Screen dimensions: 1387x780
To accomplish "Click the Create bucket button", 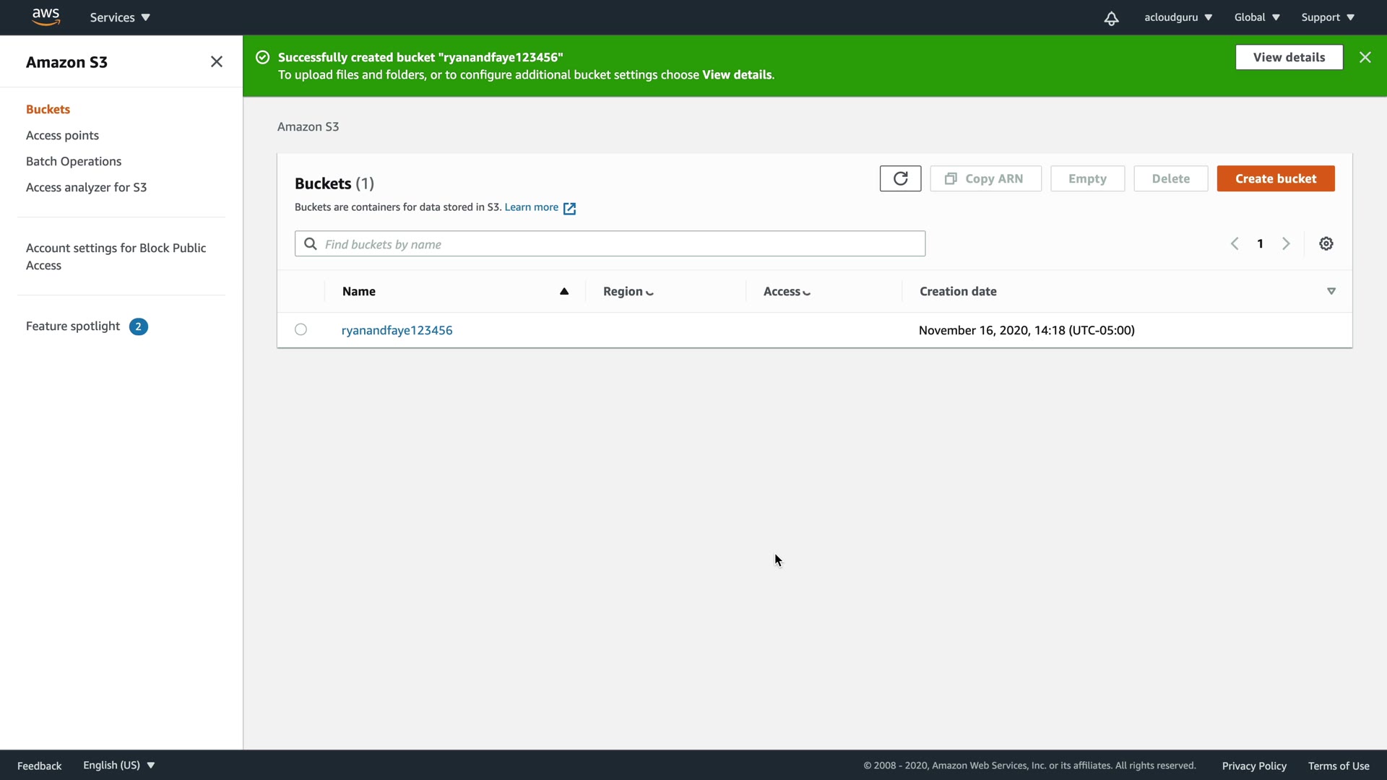I will (x=1275, y=178).
